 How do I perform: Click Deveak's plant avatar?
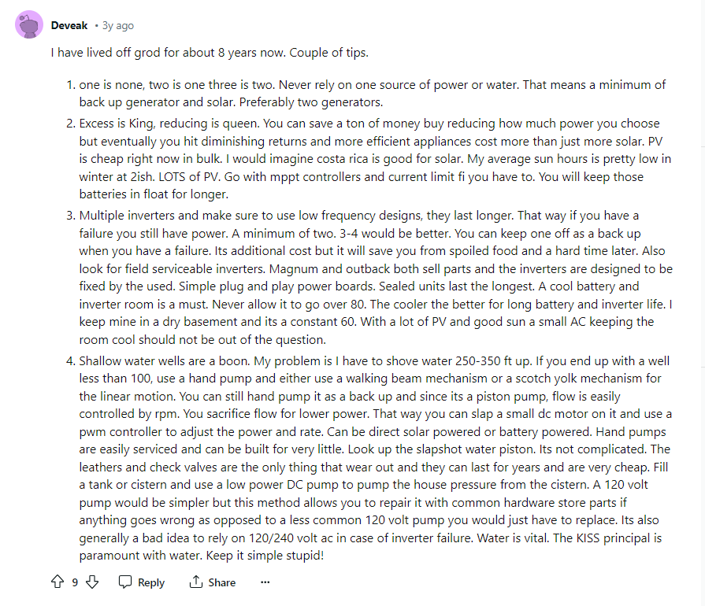30,24
